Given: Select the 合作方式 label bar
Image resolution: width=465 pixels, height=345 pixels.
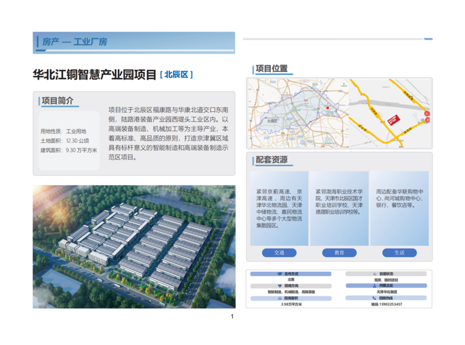Looking at the screenshot, I should click(291, 274).
